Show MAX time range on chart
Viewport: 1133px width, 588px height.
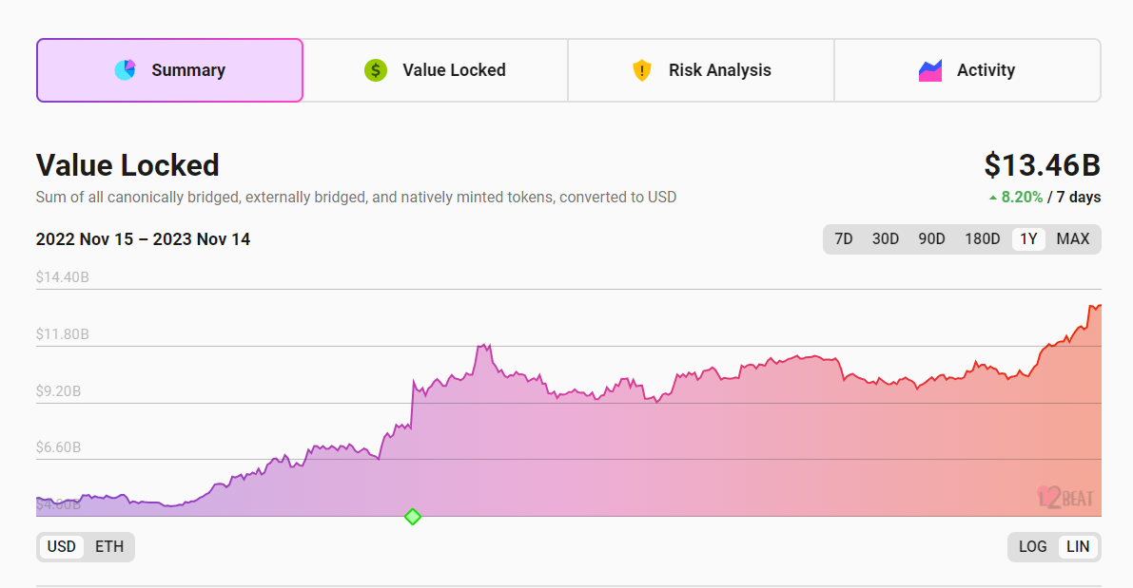pyautogui.click(x=1072, y=239)
